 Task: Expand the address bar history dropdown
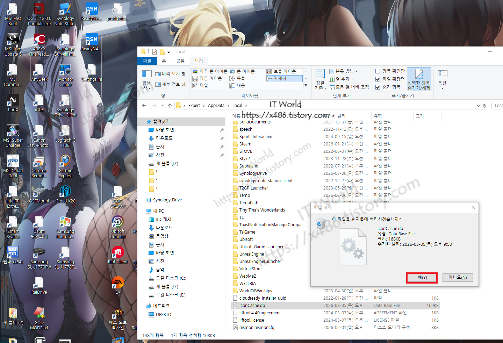[479, 106]
